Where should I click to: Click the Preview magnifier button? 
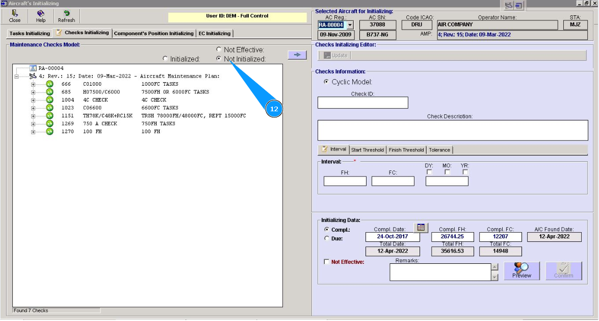[x=522, y=270]
